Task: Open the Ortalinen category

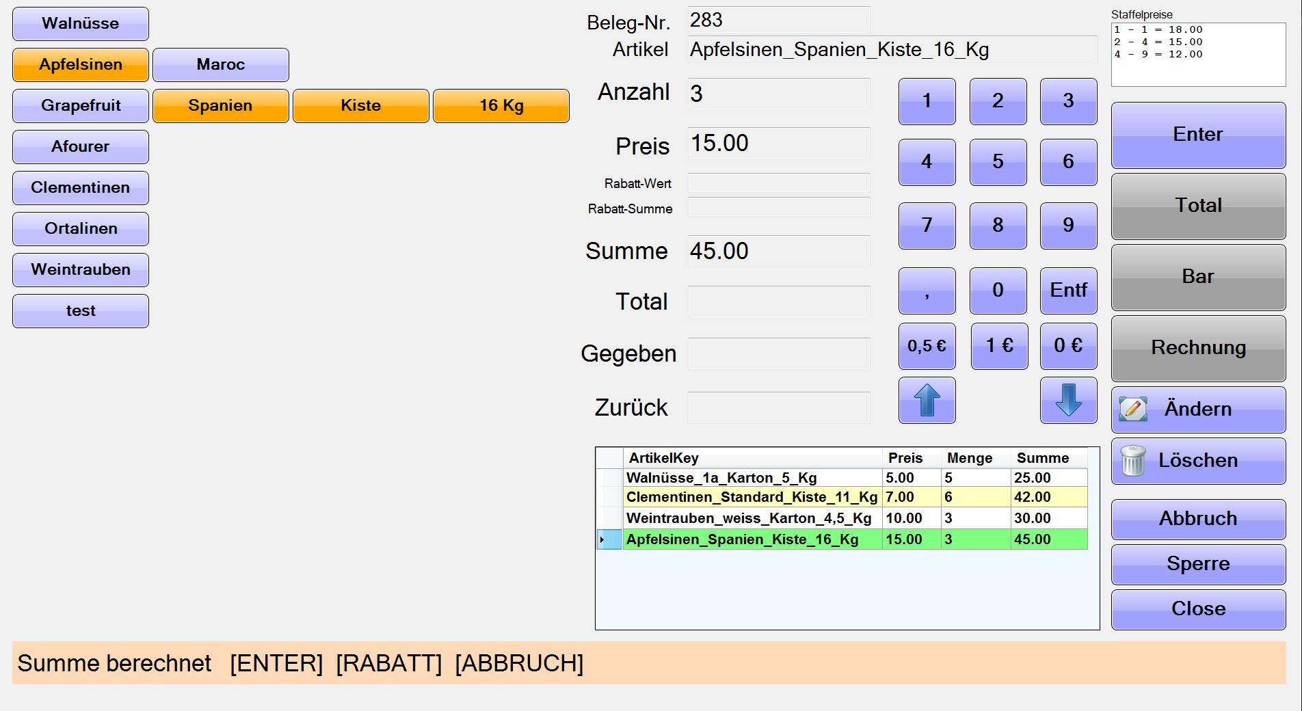Action: [x=81, y=229]
